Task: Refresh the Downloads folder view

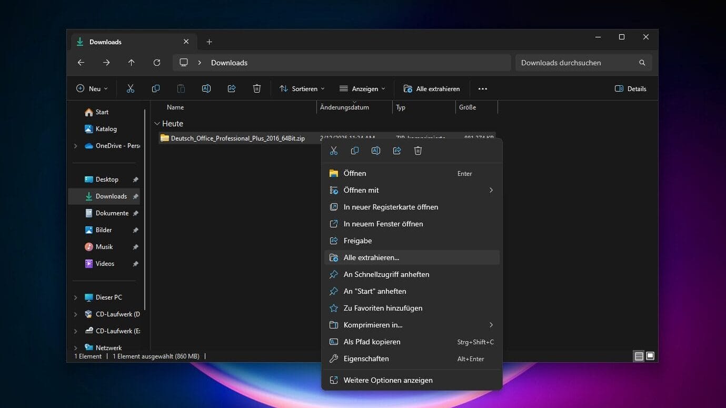Action: point(157,63)
